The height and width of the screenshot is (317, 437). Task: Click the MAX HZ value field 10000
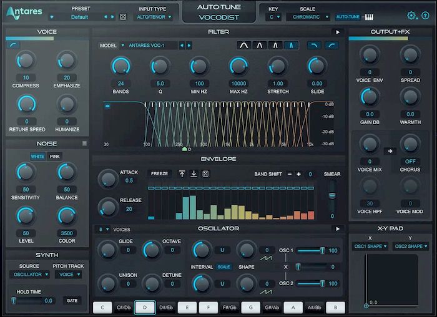click(238, 84)
